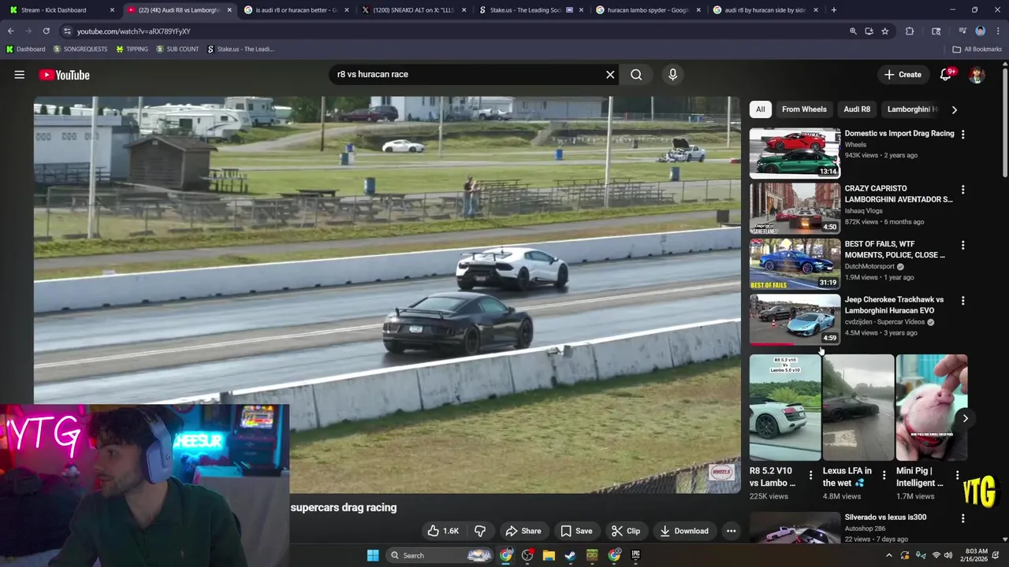Open BEST OF FAILS video thumbnail
This screenshot has width=1009, height=567.
click(x=795, y=264)
